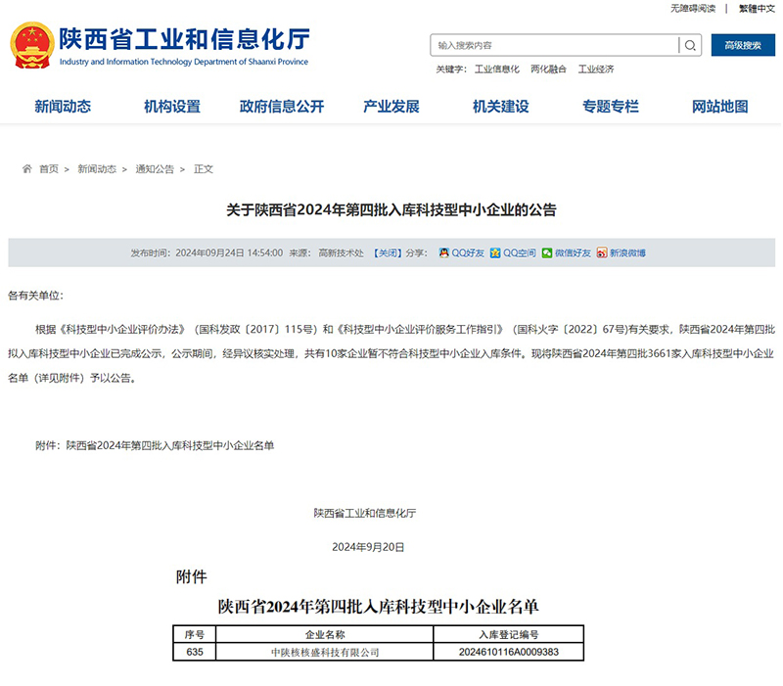Share via the QQ好友 penguin icon
The width and height of the screenshot is (783, 686).
(x=443, y=252)
